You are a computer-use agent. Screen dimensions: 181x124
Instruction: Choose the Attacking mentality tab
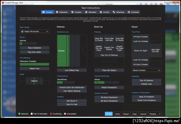[119, 12]
